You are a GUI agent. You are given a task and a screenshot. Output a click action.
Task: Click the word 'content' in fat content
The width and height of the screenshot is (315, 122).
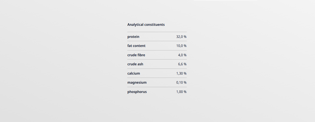139,46
